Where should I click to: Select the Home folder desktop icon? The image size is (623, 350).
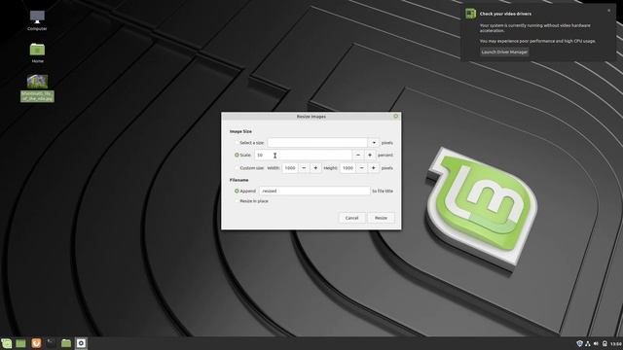pyautogui.click(x=37, y=53)
